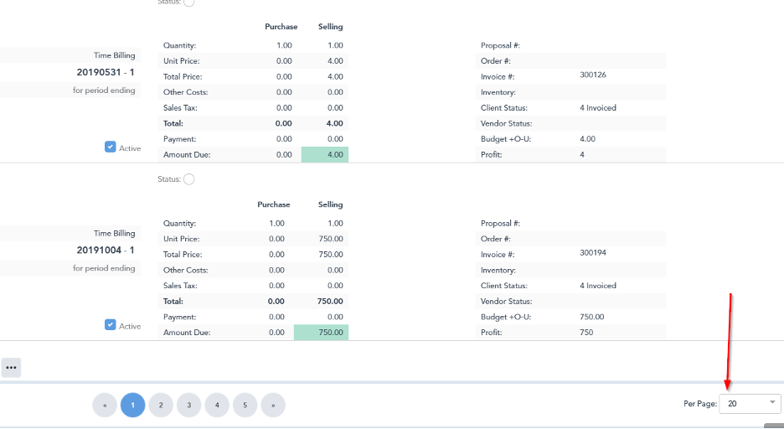Click bold Selling Total 4.00
The width and height of the screenshot is (784, 429).
(334, 123)
